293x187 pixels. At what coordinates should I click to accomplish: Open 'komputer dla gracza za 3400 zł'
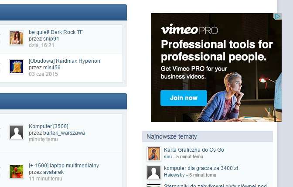(201, 168)
